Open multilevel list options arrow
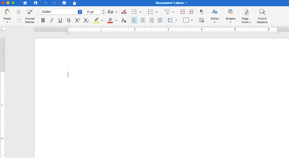This screenshot has width=289, height=158. pos(173,12)
